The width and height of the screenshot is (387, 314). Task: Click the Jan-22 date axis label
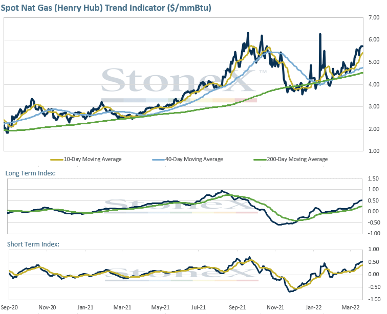point(314,307)
